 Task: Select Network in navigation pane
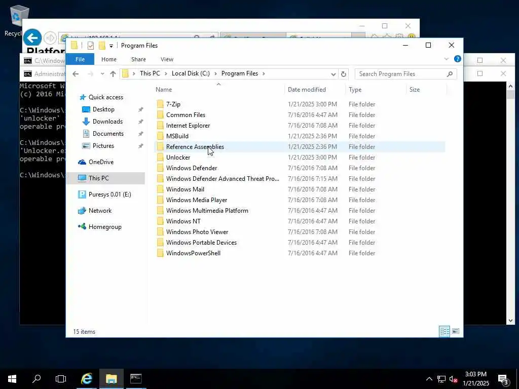tap(100, 211)
